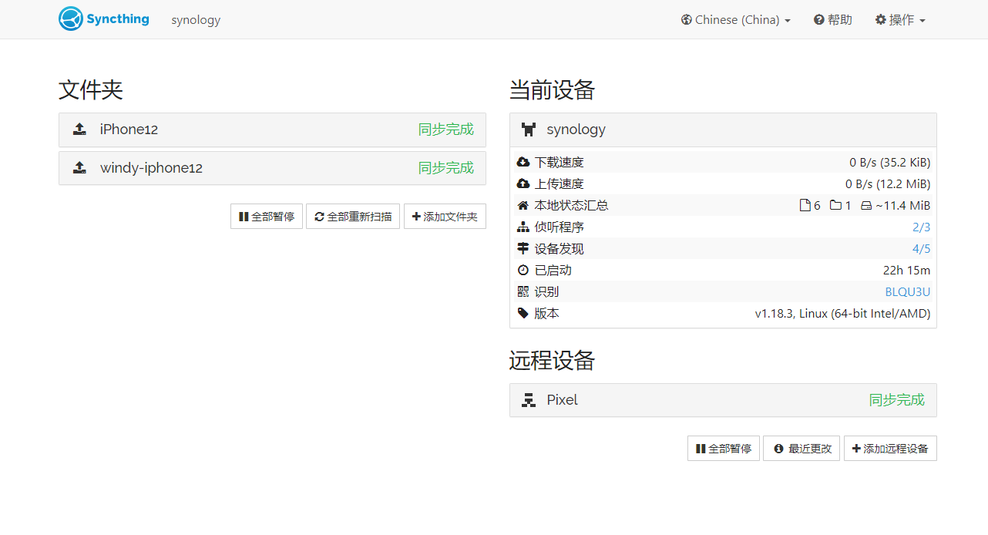Click the gear icon of 操作 menu

pyautogui.click(x=880, y=19)
